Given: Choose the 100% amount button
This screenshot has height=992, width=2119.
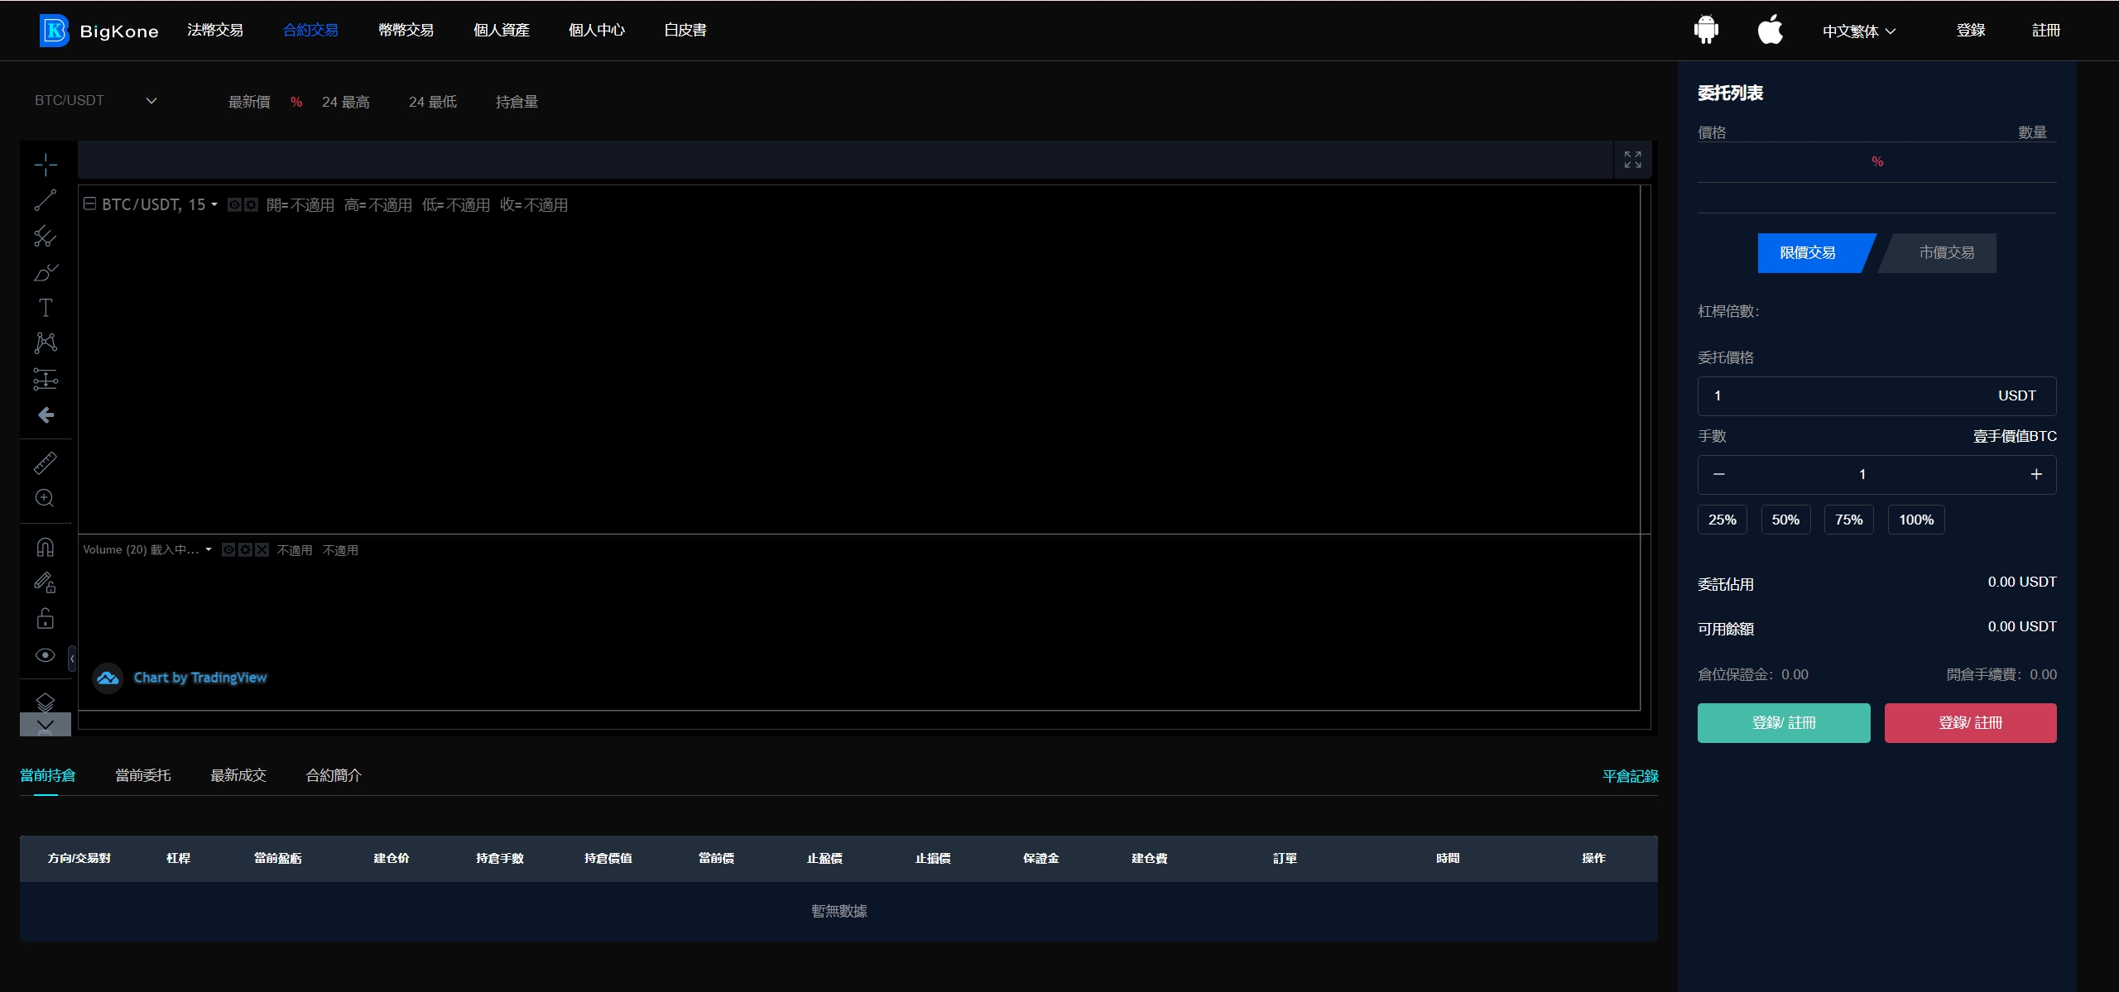Looking at the screenshot, I should coord(1916,520).
